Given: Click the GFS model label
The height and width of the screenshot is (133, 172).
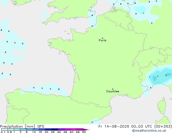Looking at the screenshot, I should (x=41, y=126).
